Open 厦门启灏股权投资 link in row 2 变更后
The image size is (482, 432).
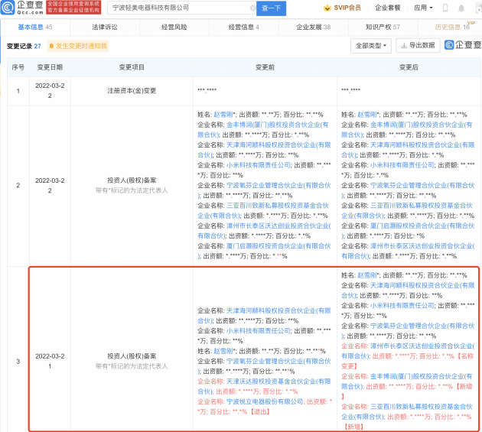coord(408,231)
